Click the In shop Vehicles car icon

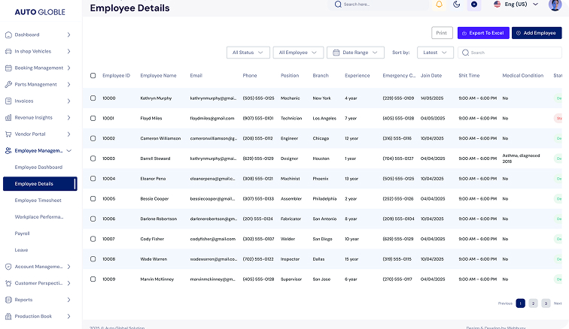click(x=8, y=51)
